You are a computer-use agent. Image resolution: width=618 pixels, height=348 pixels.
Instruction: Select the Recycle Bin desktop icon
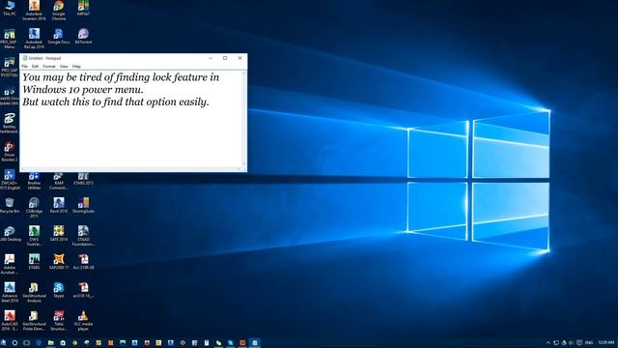(10, 206)
